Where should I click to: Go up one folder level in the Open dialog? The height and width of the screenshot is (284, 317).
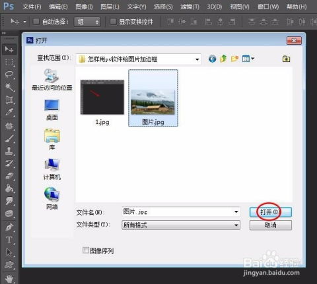point(223,59)
